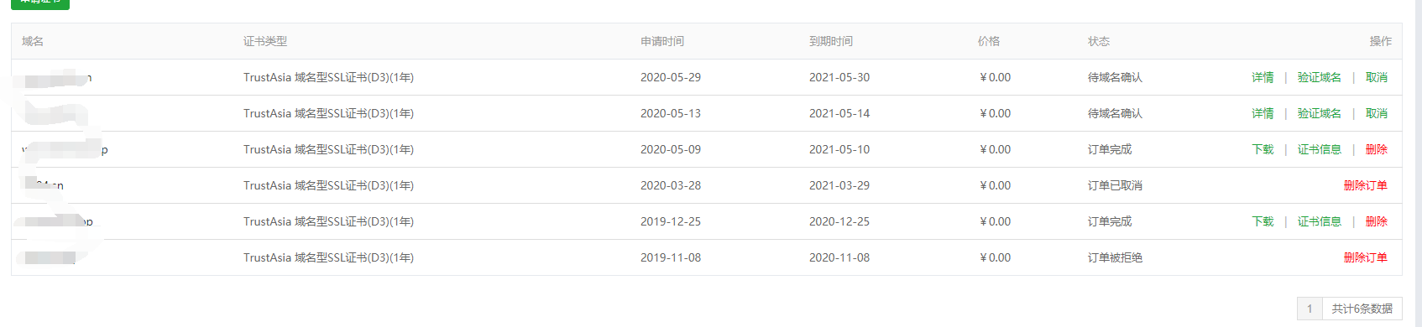Open 详情 for the 2020-05-29 certificate
The image size is (1422, 327).
pyautogui.click(x=1263, y=77)
